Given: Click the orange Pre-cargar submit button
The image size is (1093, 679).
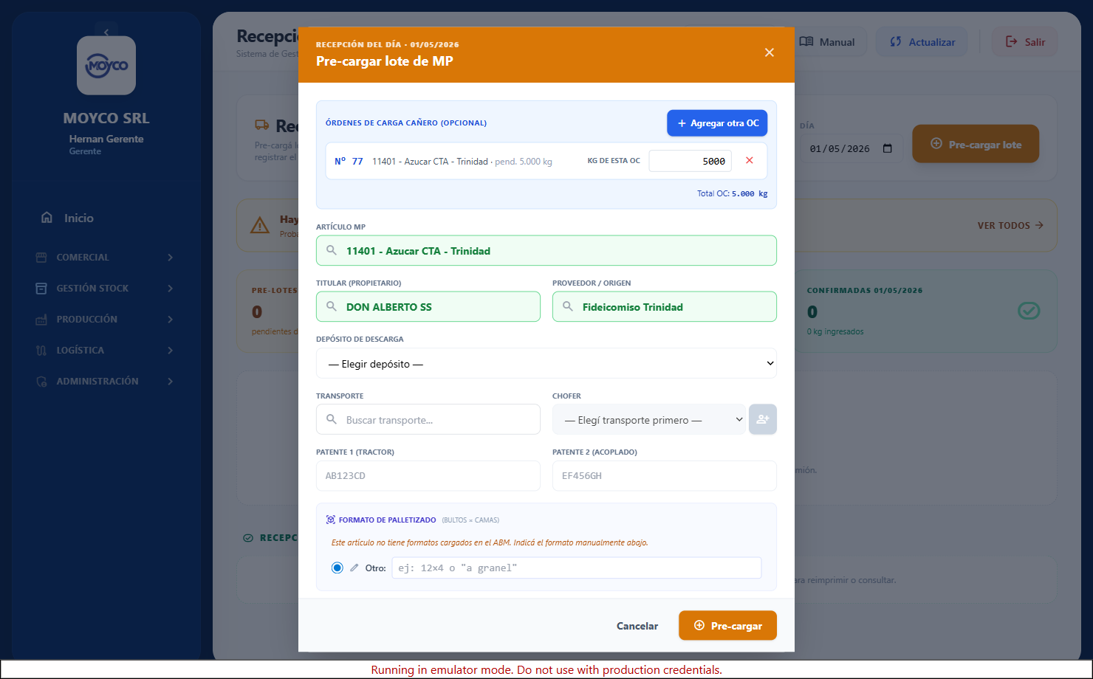Looking at the screenshot, I should [x=727, y=625].
